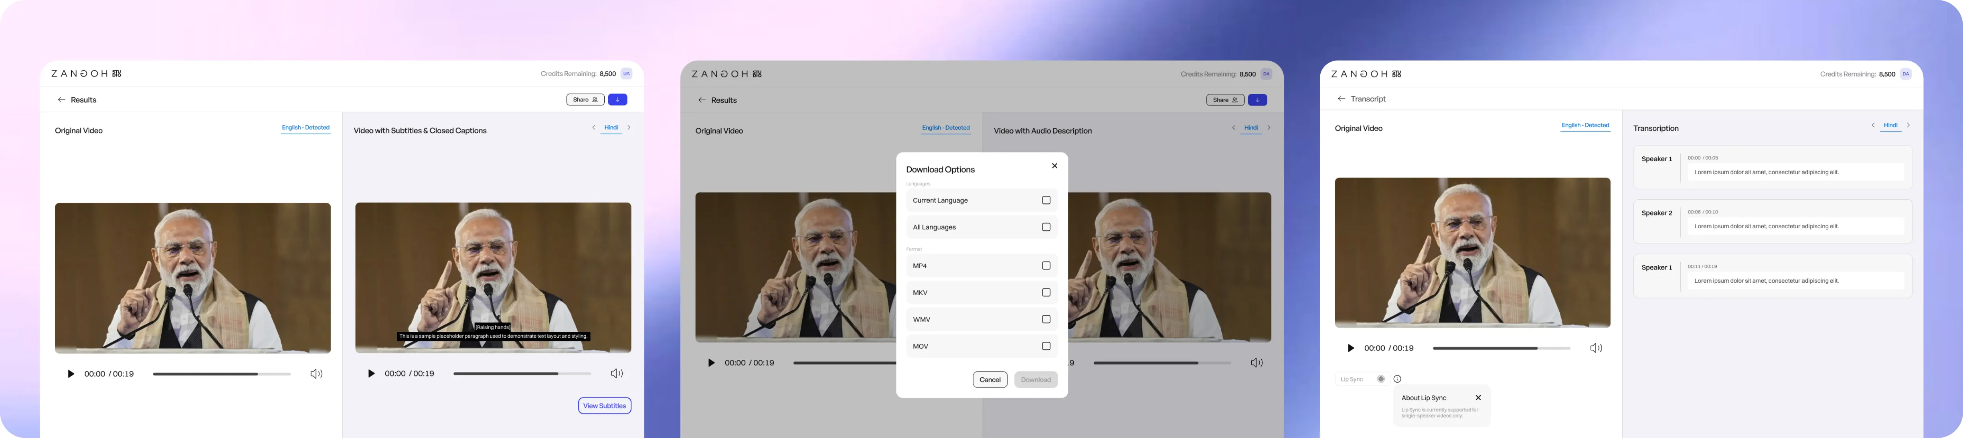This screenshot has height=438, width=1963.
Task: Play the Original Video on the Subtitles & Closed Captions screen
Action: point(71,374)
